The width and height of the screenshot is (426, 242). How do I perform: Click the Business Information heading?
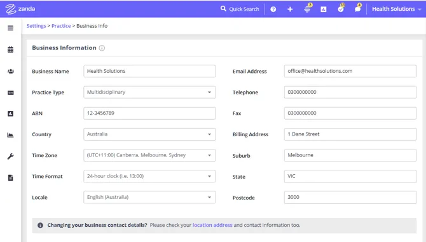click(64, 48)
